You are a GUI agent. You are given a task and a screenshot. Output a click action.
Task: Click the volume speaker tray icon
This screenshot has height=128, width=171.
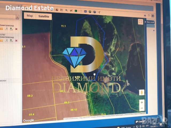tap(143, 126)
